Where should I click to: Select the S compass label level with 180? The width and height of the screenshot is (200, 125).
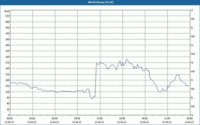pos(192,80)
